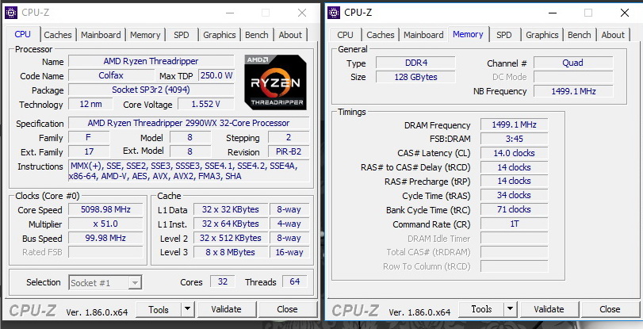
Task: Maximize the left CPU-Z window
Action: pyautogui.click(x=266, y=13)
